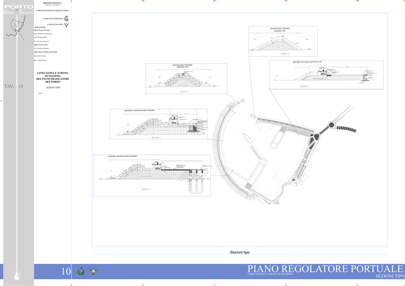Open the SEZIONE 2 cross-section drawing
The image size is (405, 286).
click(x=158, y=124)
